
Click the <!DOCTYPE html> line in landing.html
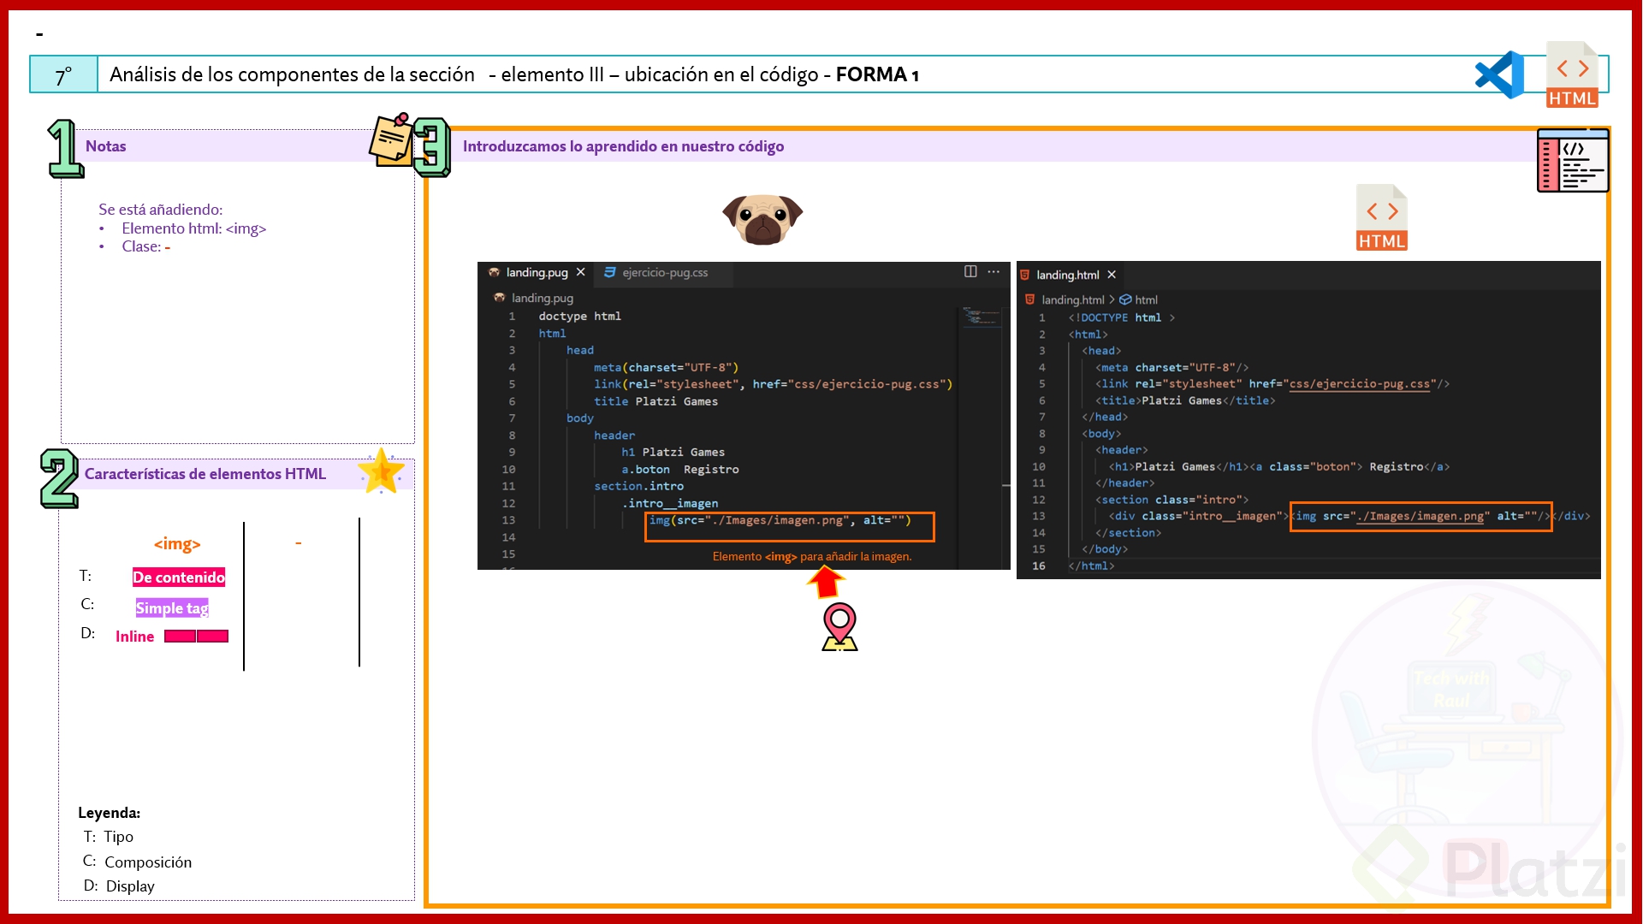point(1122,317)
